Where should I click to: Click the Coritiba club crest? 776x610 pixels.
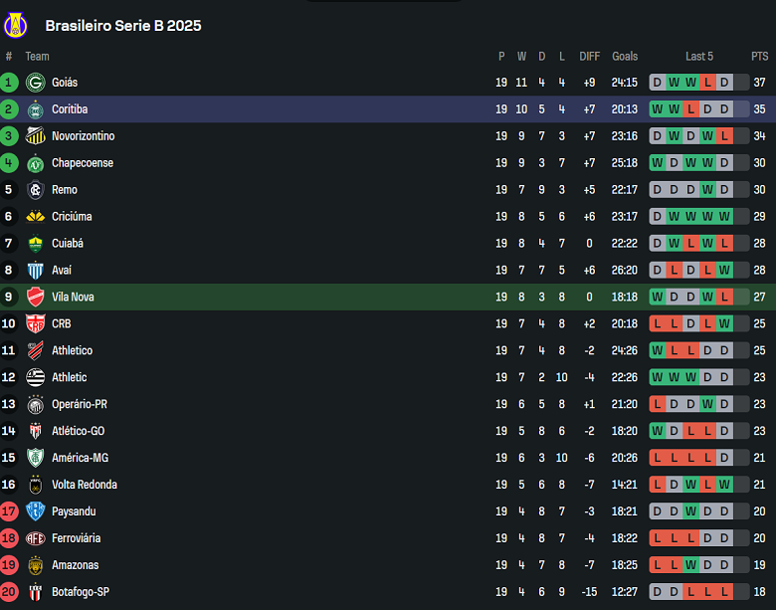pos(36,109)
